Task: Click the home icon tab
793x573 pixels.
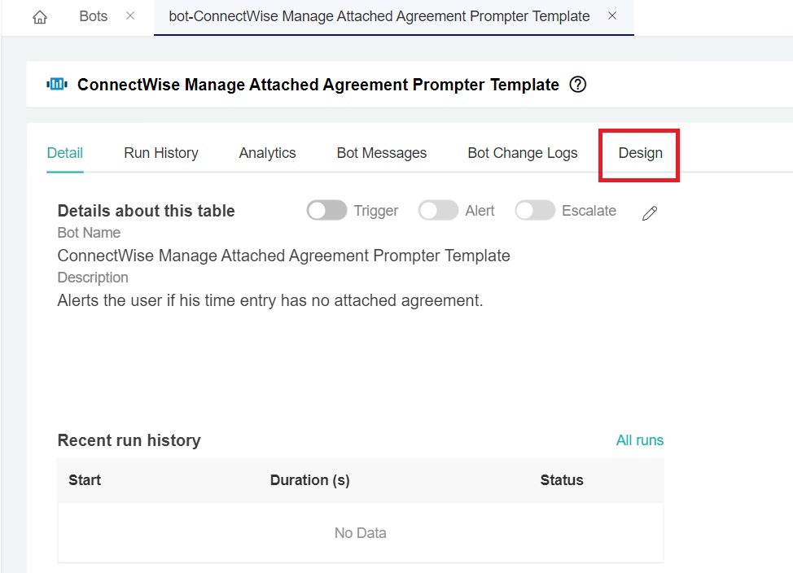Action: tap(39, 17)
